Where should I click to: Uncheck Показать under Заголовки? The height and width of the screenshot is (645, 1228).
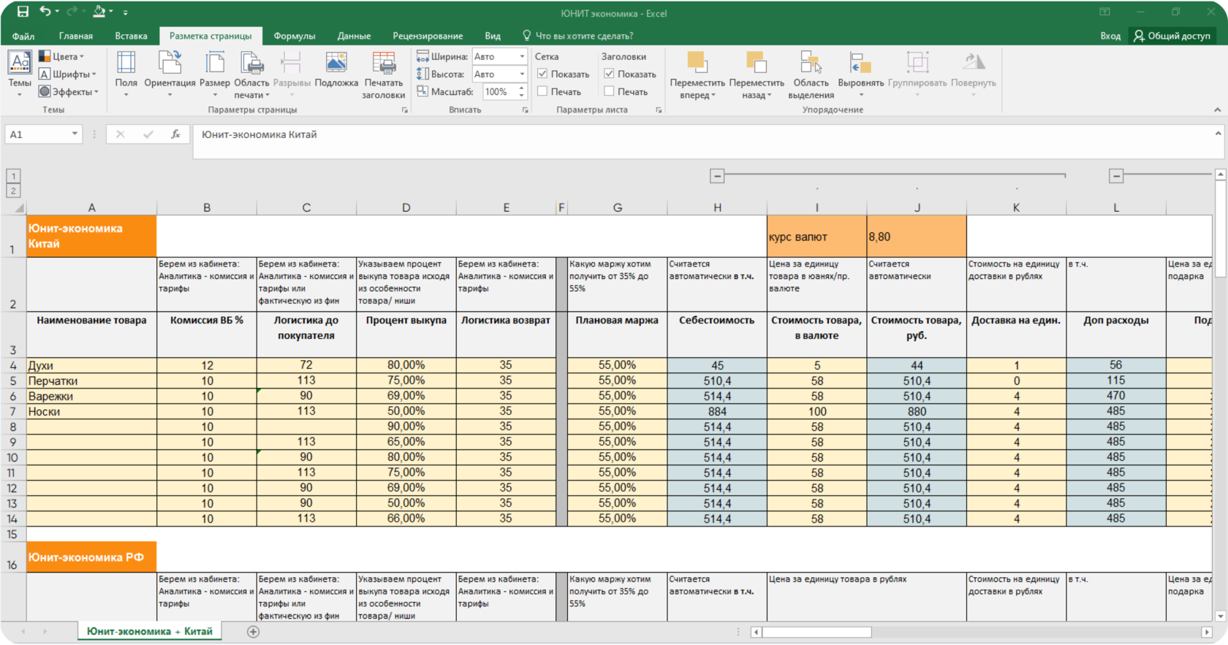tap(609, 74)
